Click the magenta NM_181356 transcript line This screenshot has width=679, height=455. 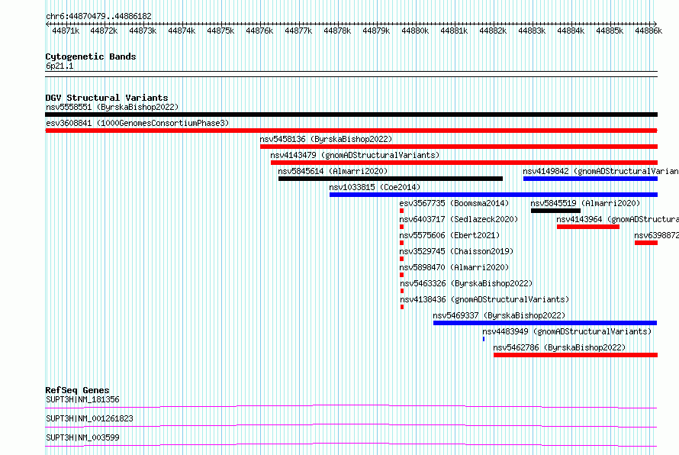(x=351, y=406)
